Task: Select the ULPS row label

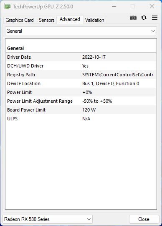Action: point(13,119)
